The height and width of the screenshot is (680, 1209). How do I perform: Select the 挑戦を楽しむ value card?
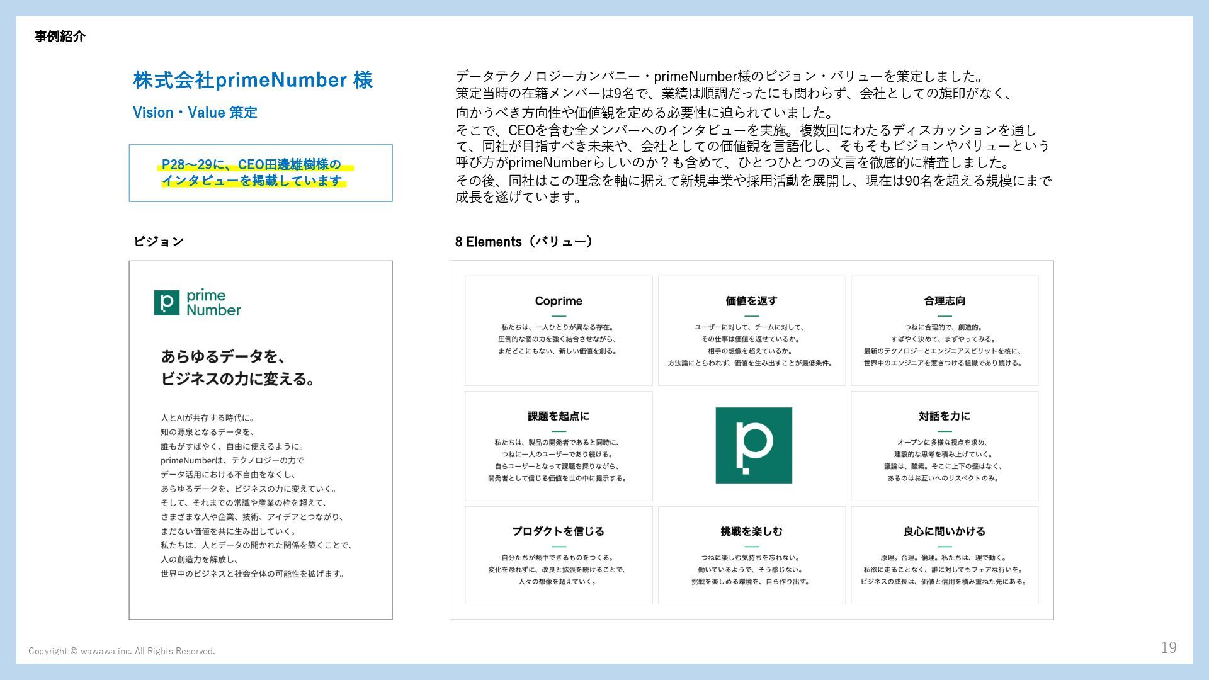point(751,555)
